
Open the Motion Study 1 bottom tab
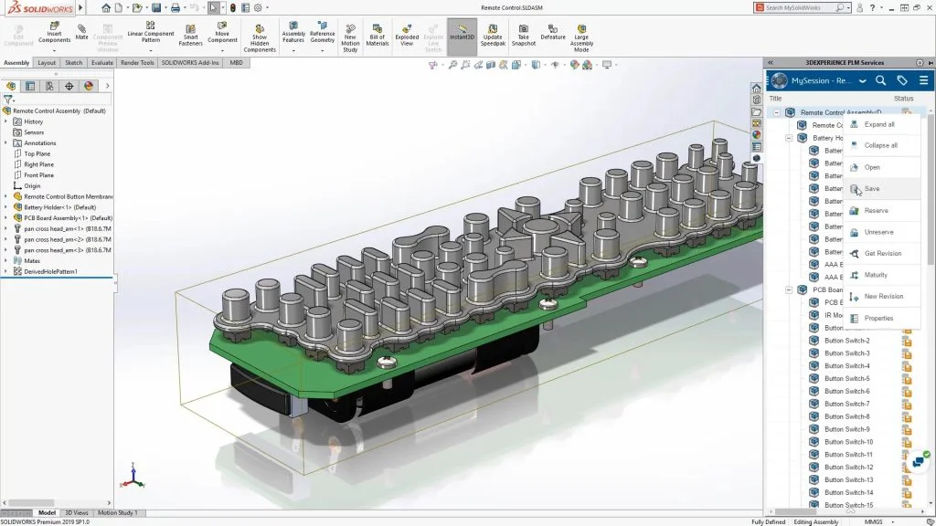119,512
